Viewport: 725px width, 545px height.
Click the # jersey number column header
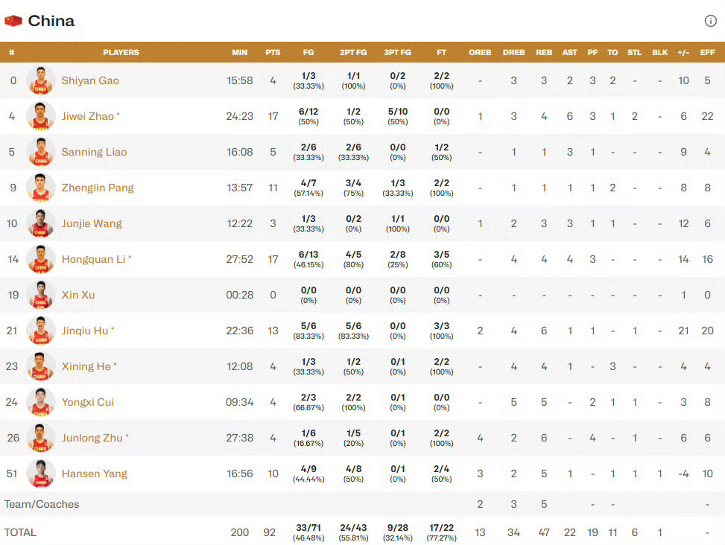[x=12, y=52]
